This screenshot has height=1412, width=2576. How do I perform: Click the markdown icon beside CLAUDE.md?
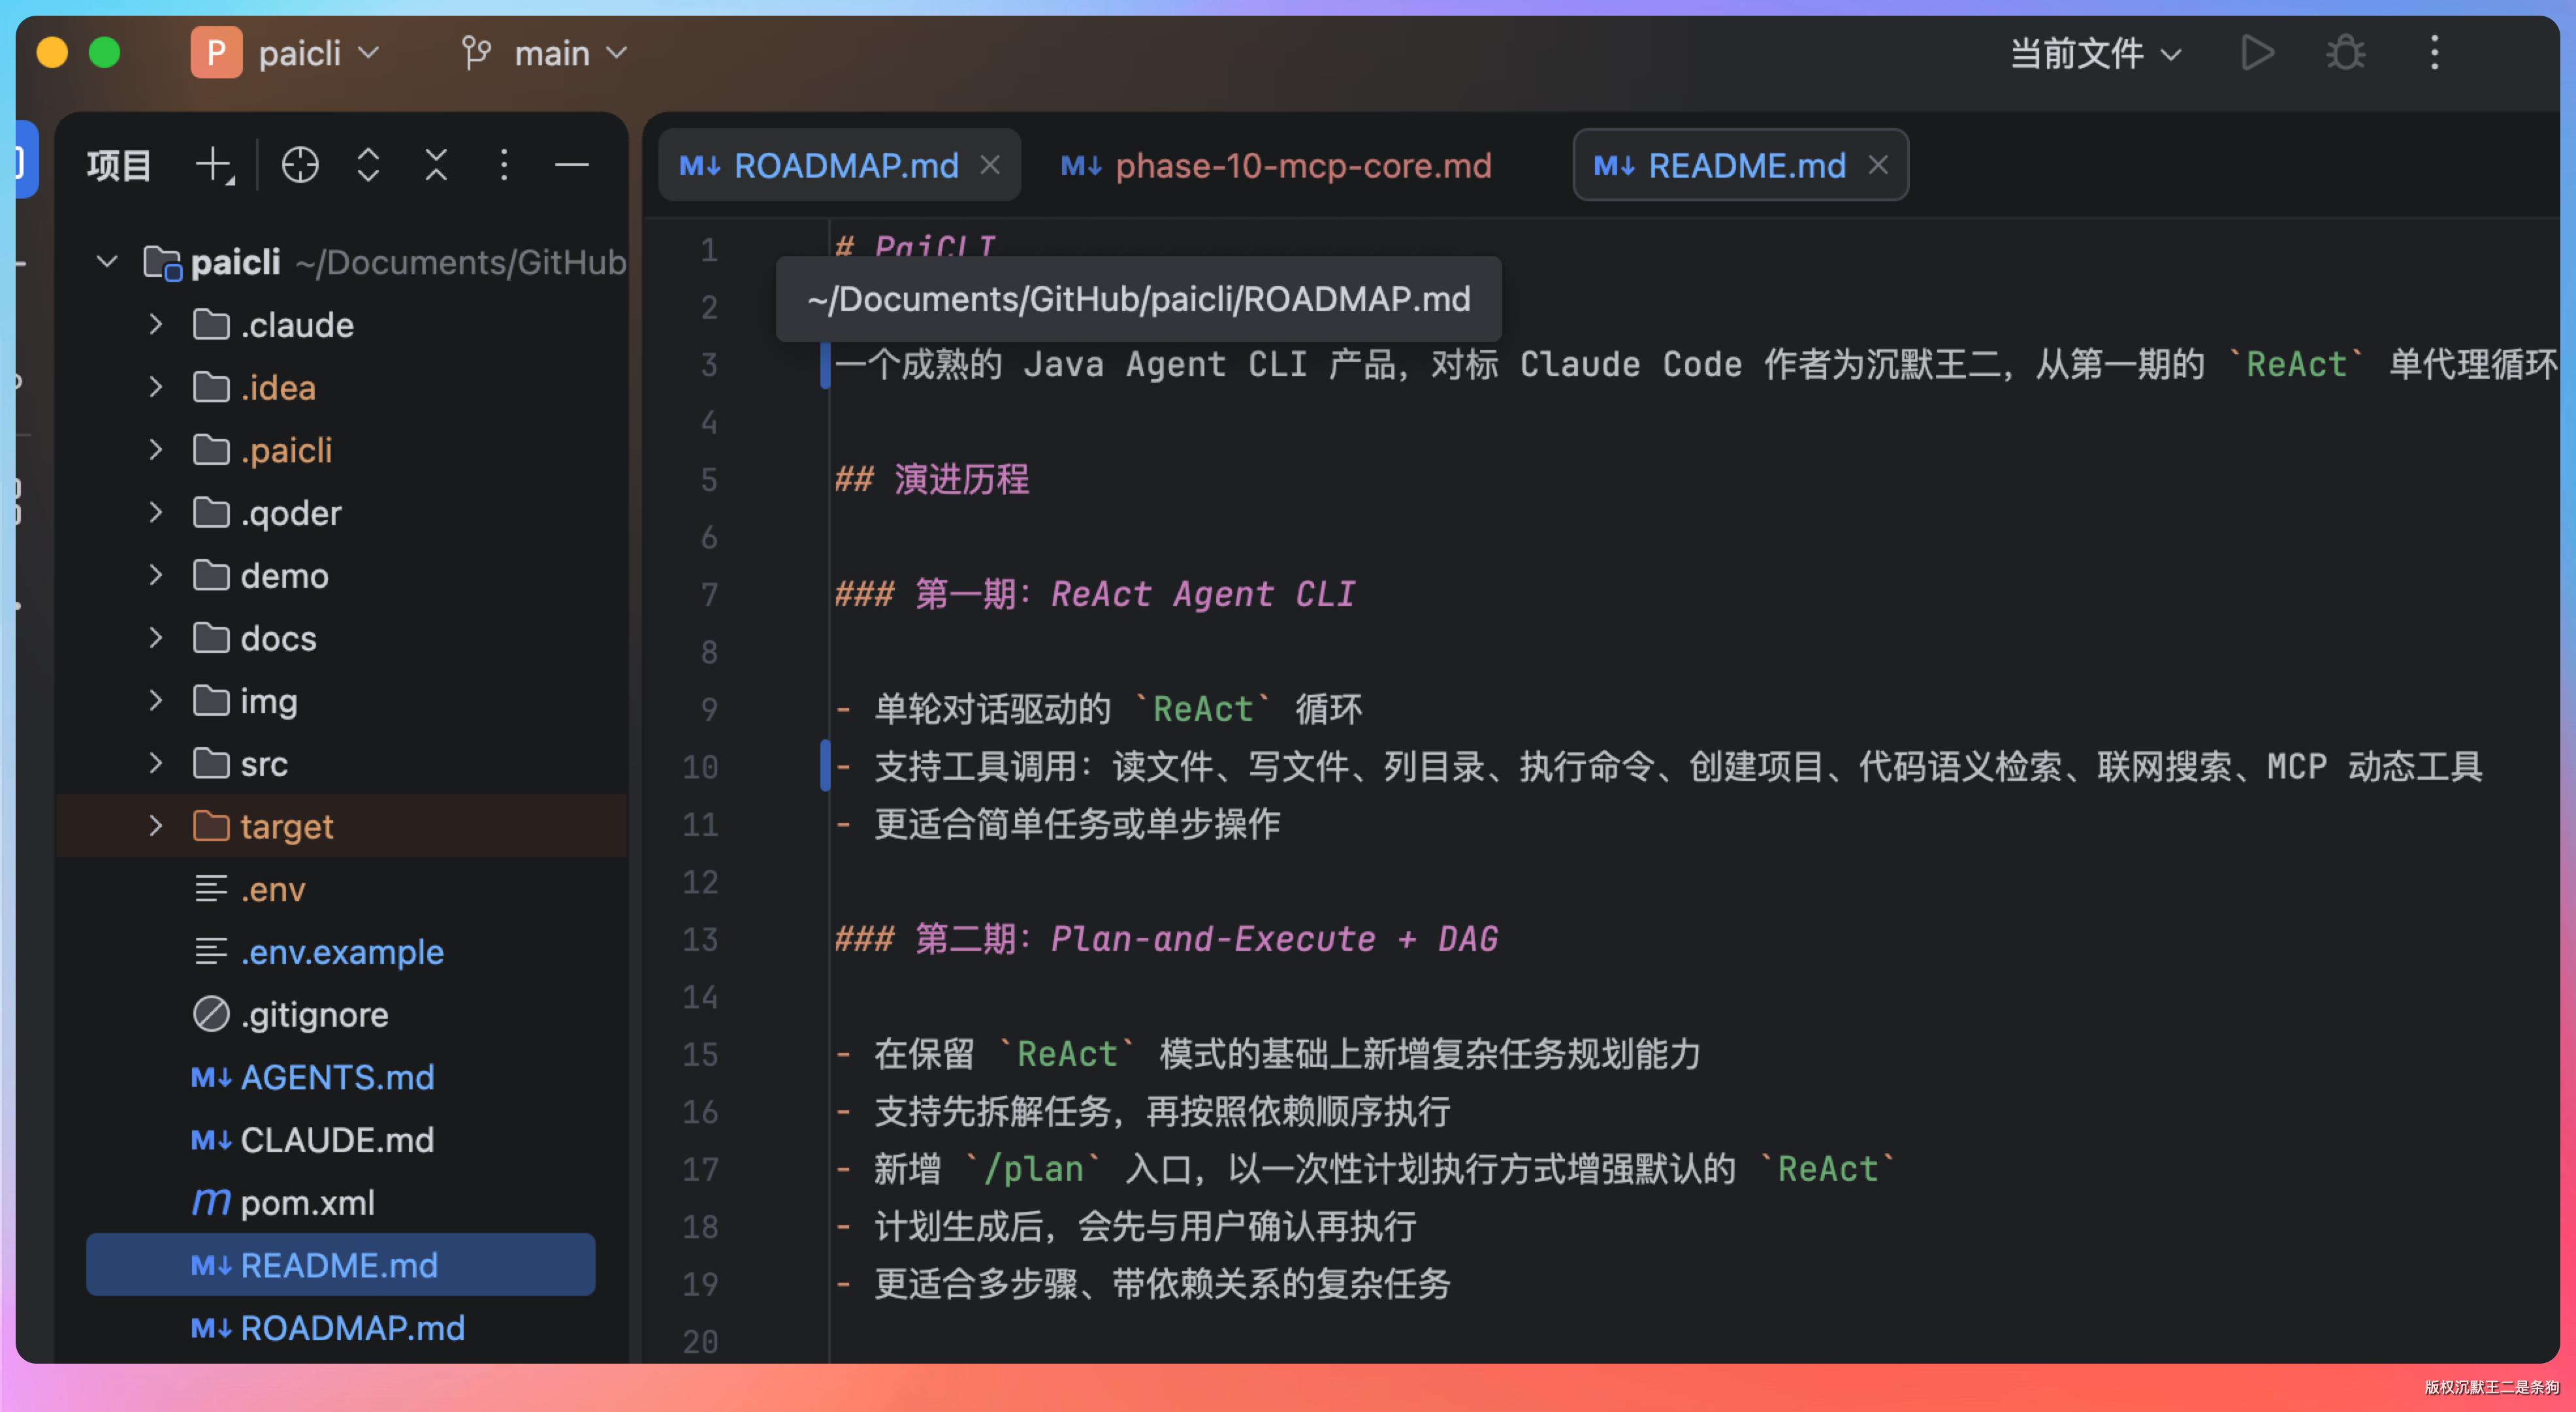pyautogui.click(x=211, y=1140)
